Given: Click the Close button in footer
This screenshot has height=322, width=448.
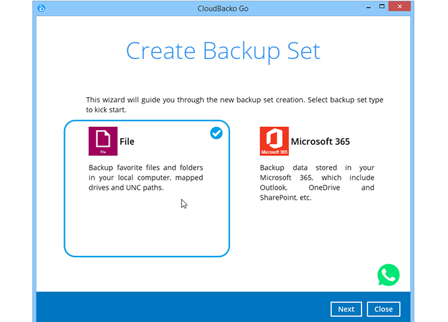Looking at the screenshot, I should (x=383, y=309).
